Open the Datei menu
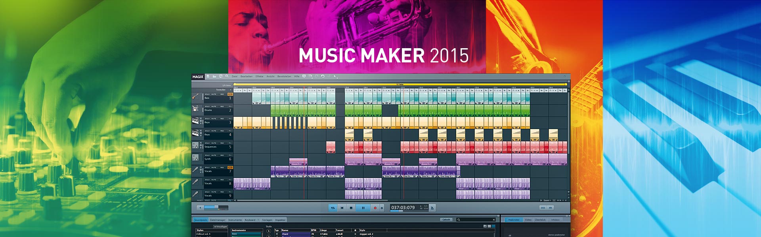 coord(235,76)
